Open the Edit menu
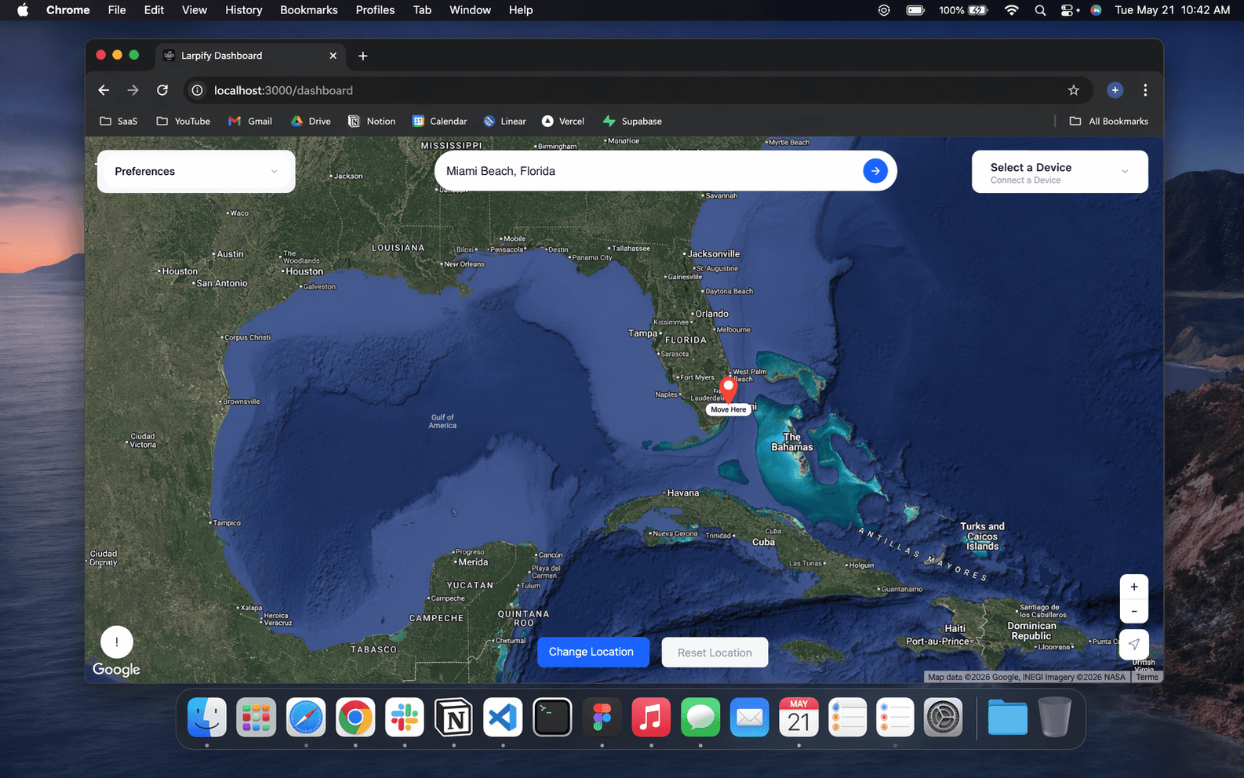This screenshot has width=1244, height=778. [154, 10]
